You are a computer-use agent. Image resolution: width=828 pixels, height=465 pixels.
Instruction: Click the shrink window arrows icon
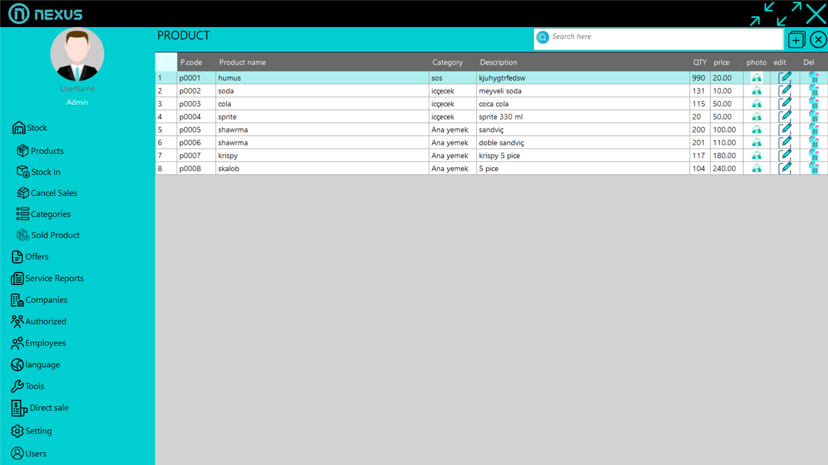[x=762, y=14]
